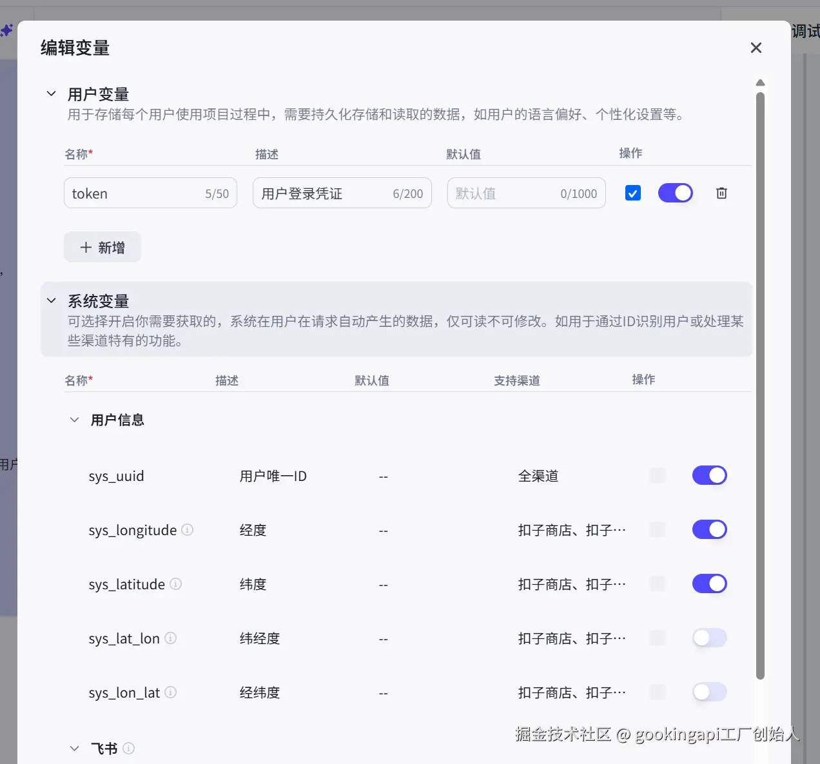Collapse the 用户信息 group
Screen dimensions: 820x764
[x=74, y=420]
